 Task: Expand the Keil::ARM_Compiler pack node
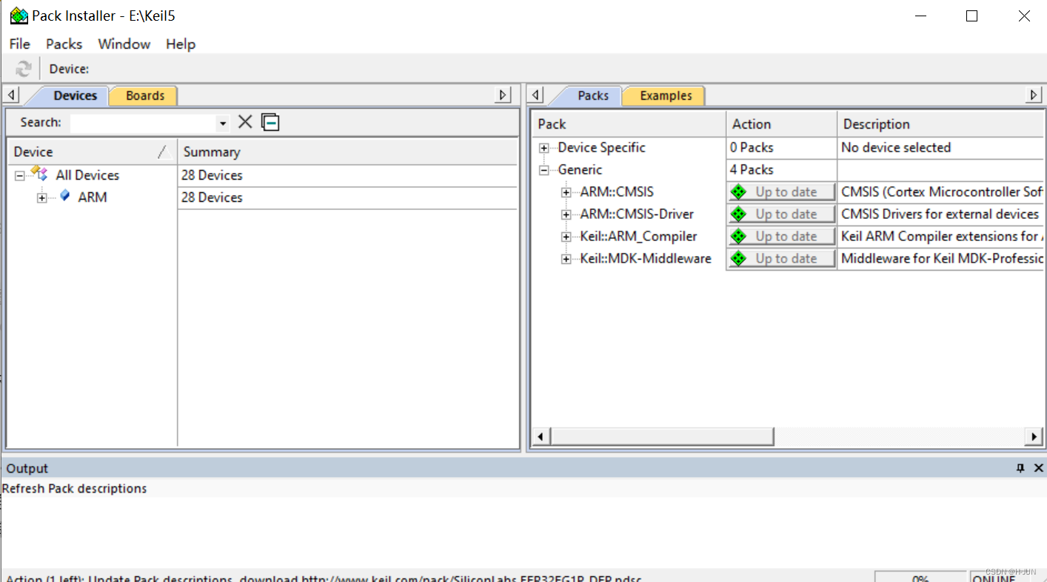point(566,237)
